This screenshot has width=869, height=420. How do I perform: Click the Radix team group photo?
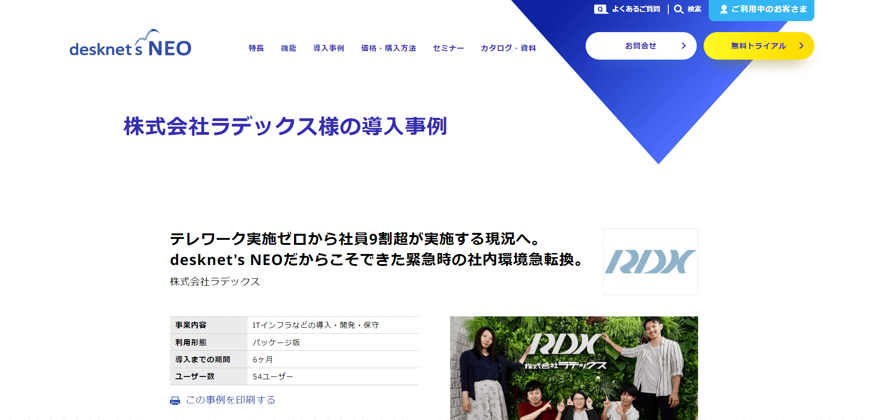574,368
